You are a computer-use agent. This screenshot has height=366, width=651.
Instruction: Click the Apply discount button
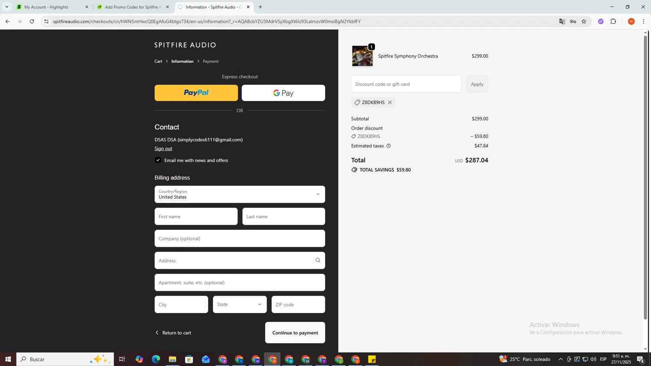tap(477, 84)
